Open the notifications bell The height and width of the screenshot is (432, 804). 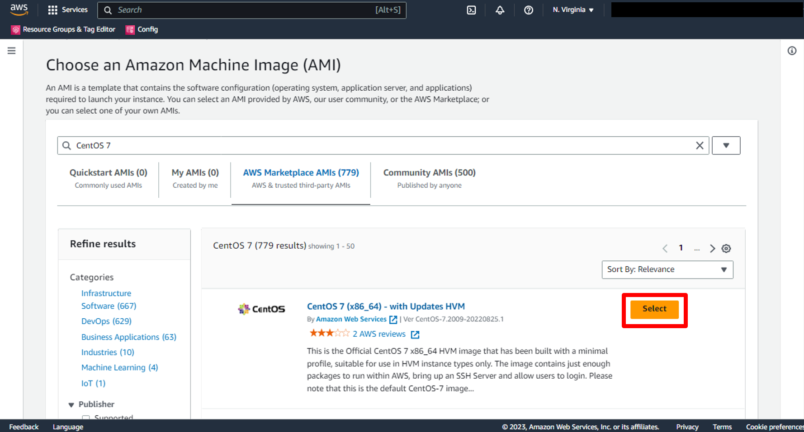point(500,10)
